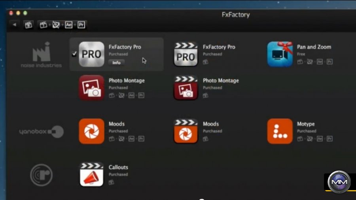Open Photo Montage clapperboard version icon
Image resolution: width=356 pixels, height=200 pixels.
pyautogui.click(x=186, y=88)
